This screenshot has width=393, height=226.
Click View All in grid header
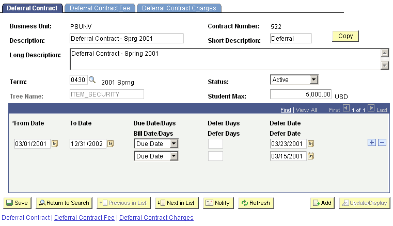click(306, 110)
